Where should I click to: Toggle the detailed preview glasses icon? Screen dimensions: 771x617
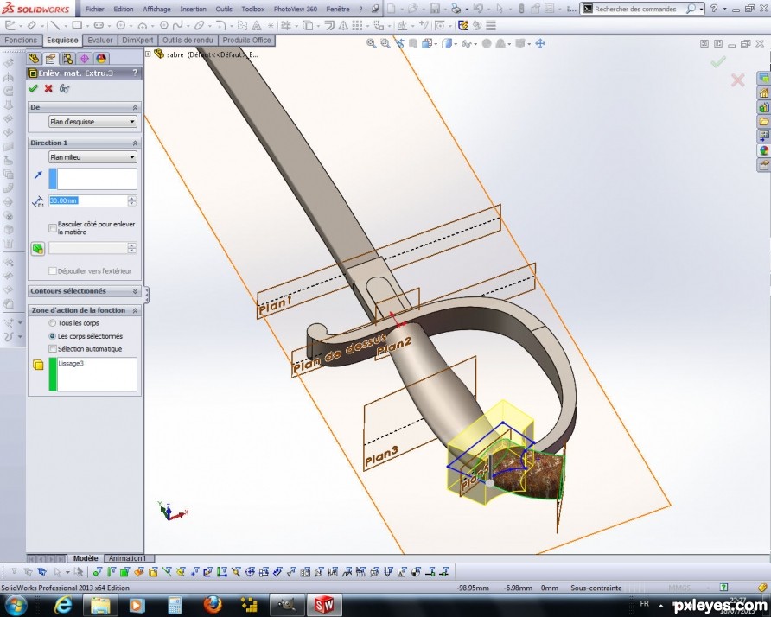pyautogui.click(x=65, y=88)
